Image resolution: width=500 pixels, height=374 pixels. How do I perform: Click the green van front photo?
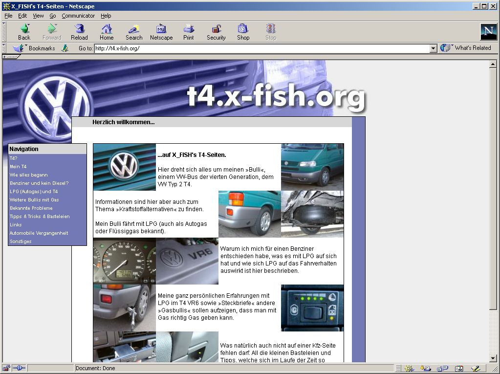[312, 167]
